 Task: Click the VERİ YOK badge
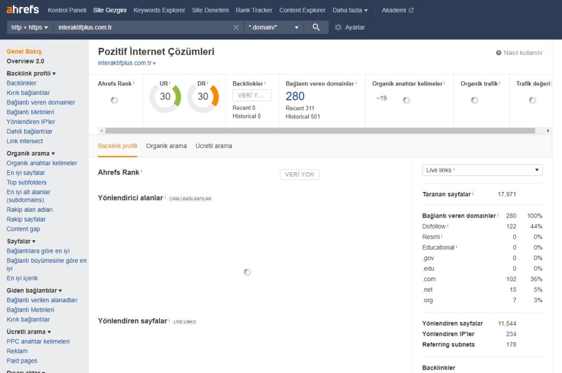click(300, 174)
